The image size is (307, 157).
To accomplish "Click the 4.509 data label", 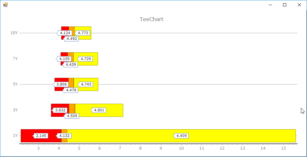I will 72,116.
